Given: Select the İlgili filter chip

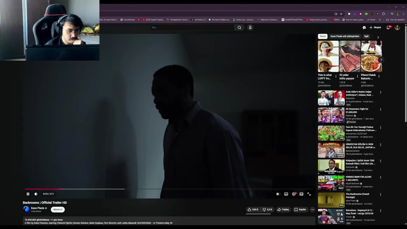Looking at the screenshot, I should [x=366, y=36].
